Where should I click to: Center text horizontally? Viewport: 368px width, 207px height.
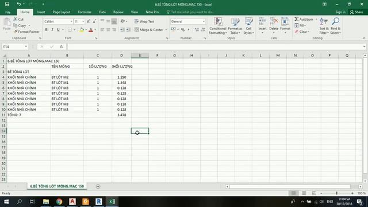pyautogui.click(x=108, y=30)
